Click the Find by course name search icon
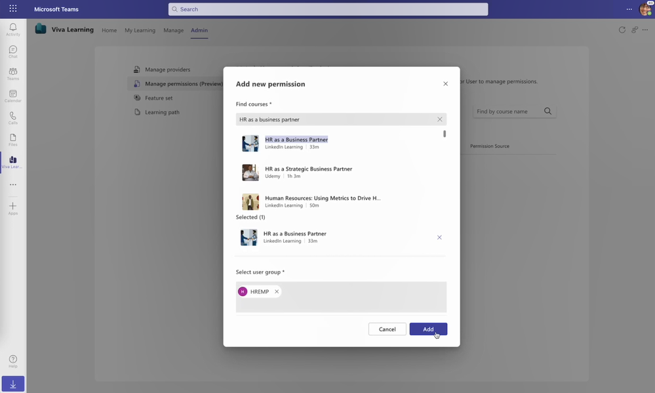 pyautogui.click(x=547, y=112)
